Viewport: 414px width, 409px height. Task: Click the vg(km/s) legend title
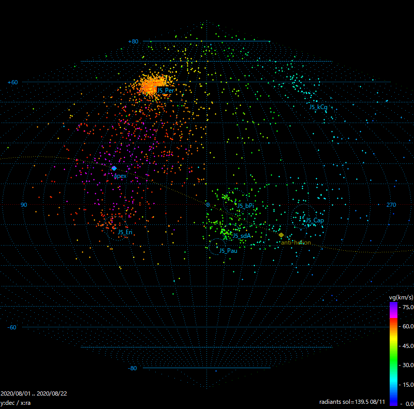401,297
